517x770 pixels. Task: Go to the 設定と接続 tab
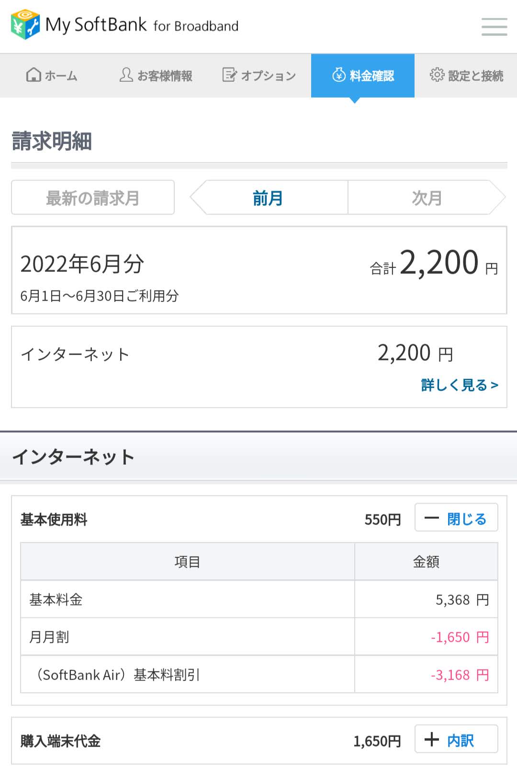(x=467, y=76)
